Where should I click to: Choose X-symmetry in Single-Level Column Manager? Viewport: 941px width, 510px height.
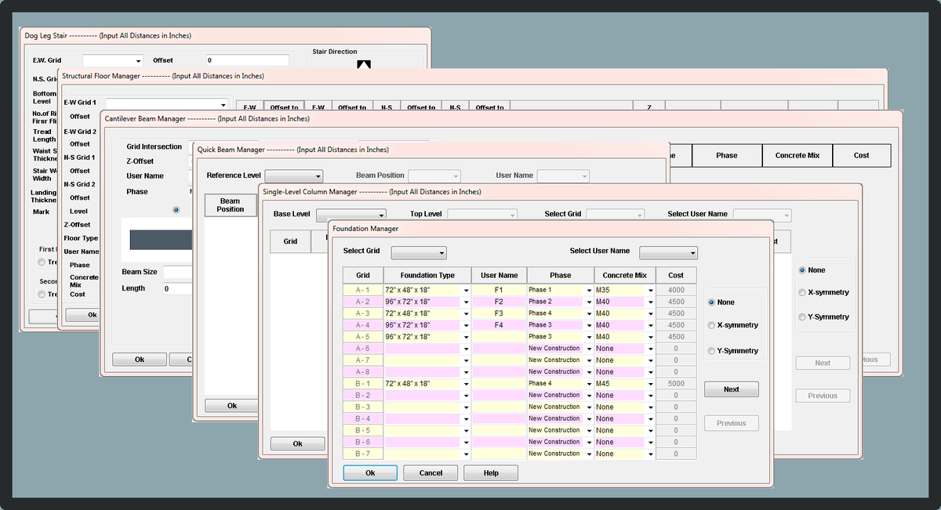coord(802,292)
